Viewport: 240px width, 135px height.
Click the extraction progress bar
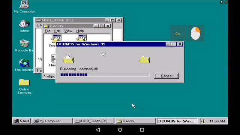(x=105, y=75)
